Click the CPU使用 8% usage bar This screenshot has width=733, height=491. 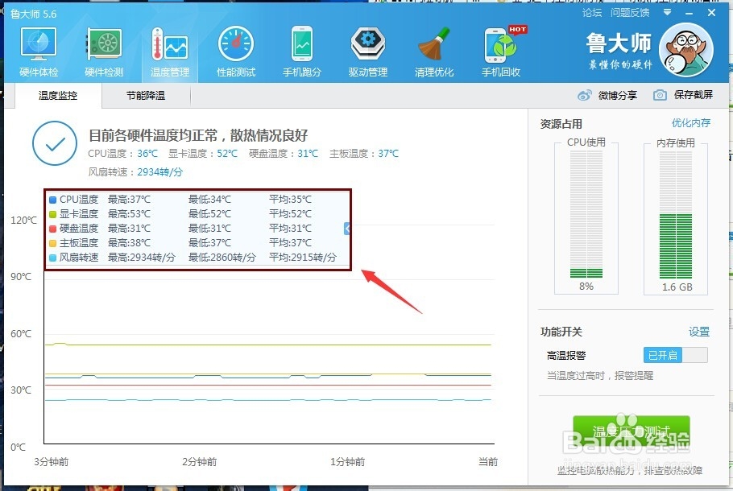[586, 214]
